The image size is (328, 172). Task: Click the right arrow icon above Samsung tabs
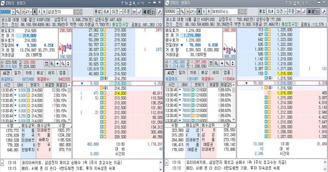coord(57,64)
